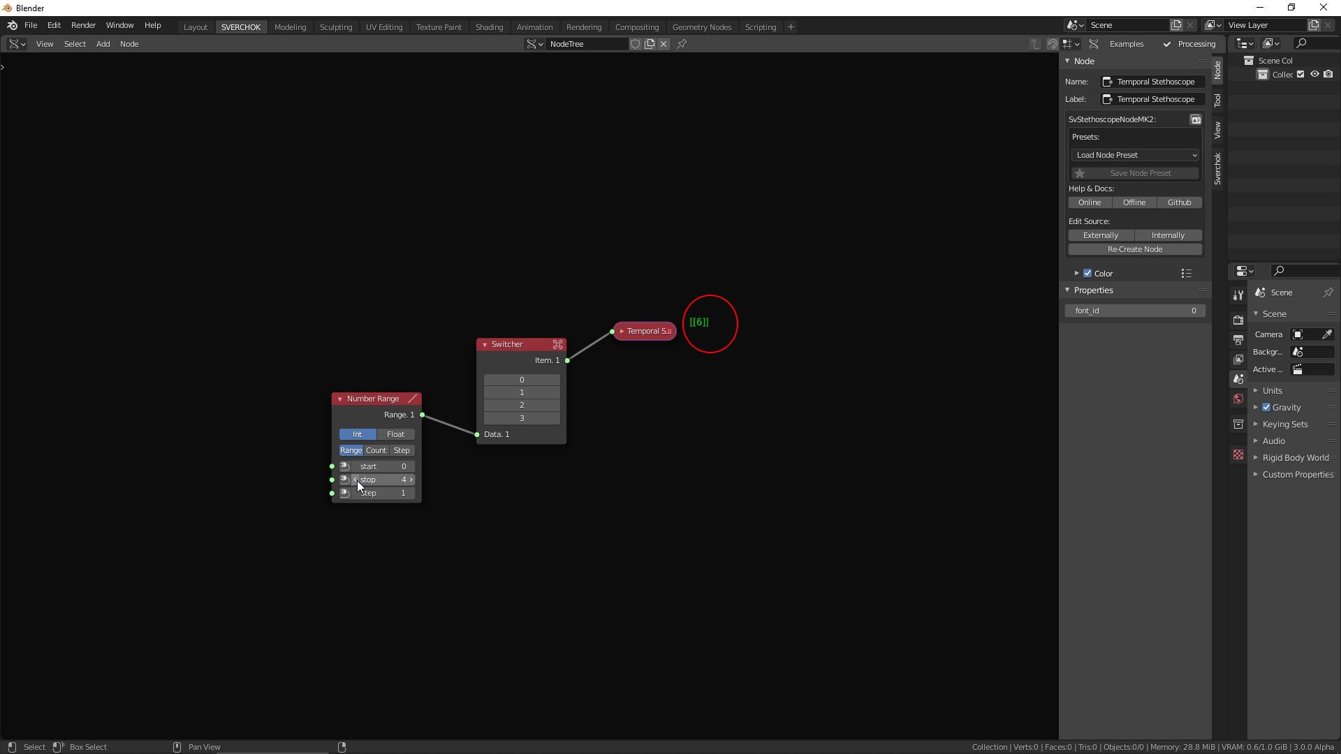Click the Re-Create Node button
The image size is (1341, 754).
(x=1135, y=249)
